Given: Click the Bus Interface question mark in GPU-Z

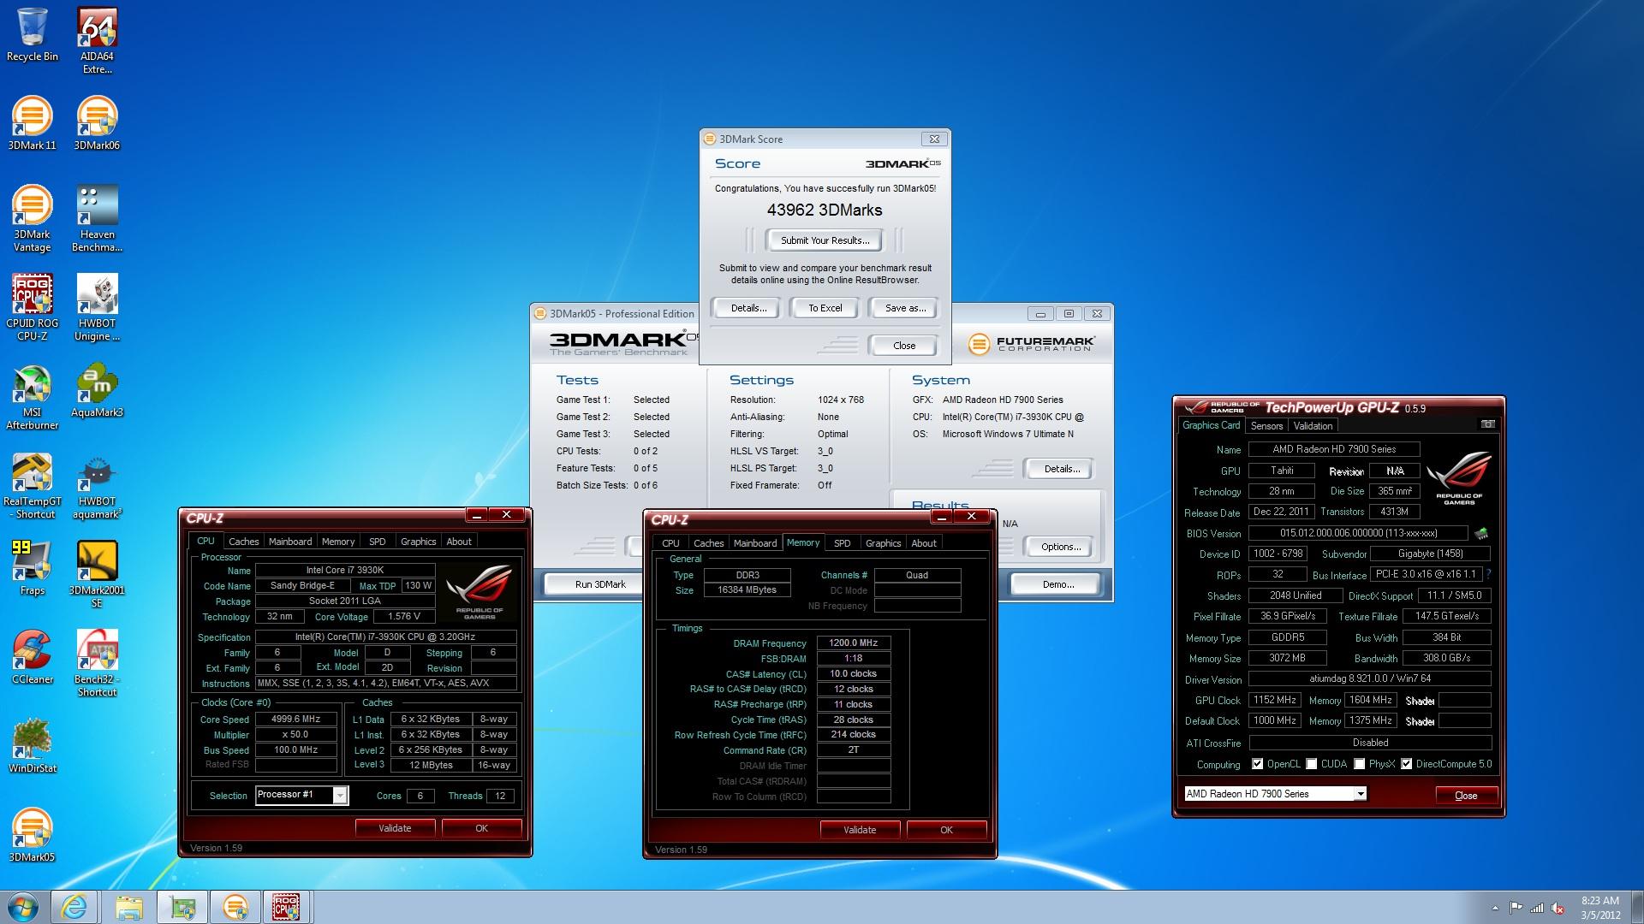Looking at the screenshot, I should coord(1489,574).
